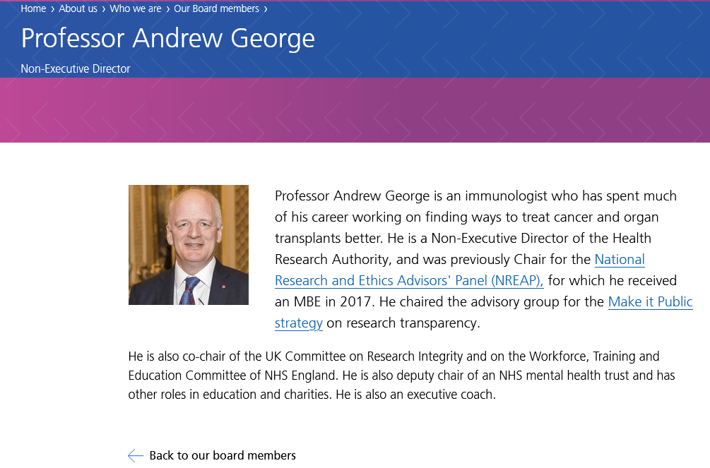Go to the Home breadcrumb
This screenshot has width=710, height=468.
(33, 9)
